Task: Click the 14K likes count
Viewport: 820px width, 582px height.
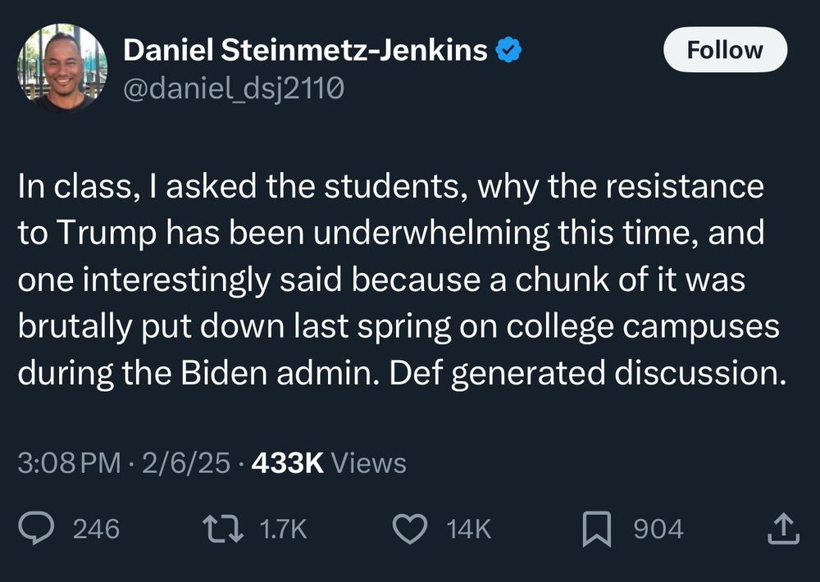Action: pos(469,529)
